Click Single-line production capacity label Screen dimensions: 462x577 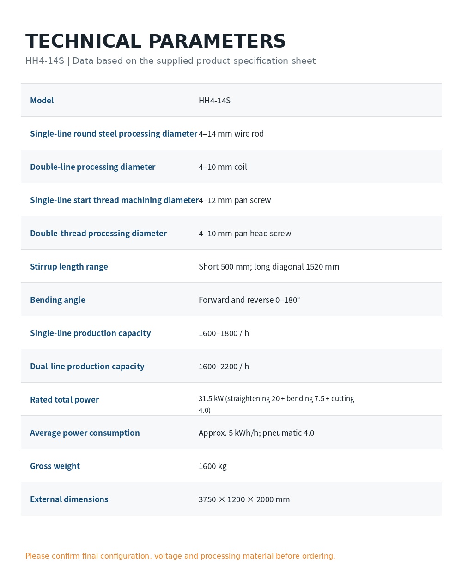(91, 333)
